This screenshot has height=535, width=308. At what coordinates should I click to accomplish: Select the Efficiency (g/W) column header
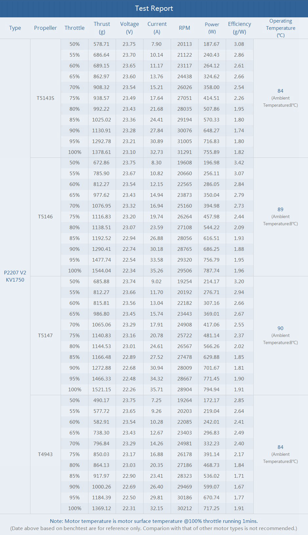[240, 28]
